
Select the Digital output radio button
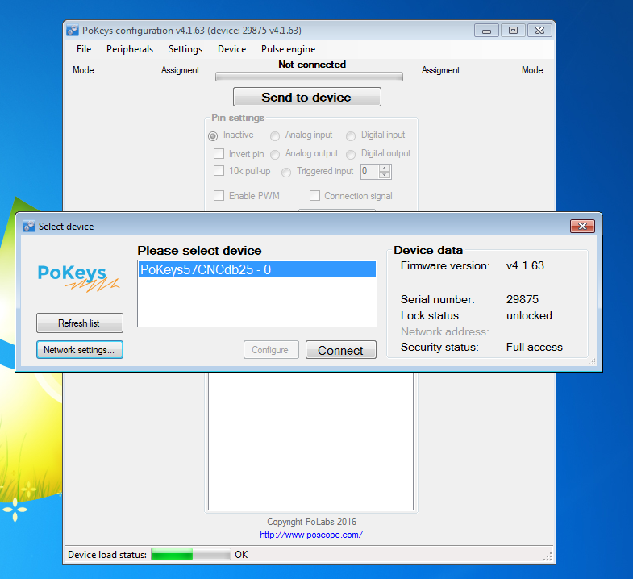click(351, 154)
